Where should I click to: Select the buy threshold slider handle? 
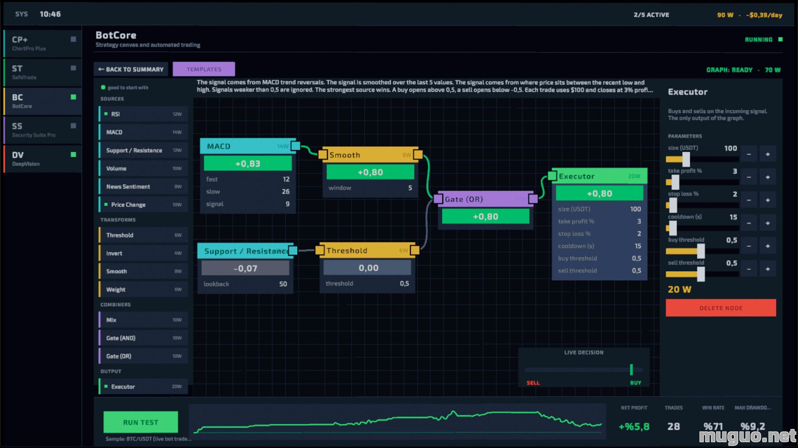point(701,251)
